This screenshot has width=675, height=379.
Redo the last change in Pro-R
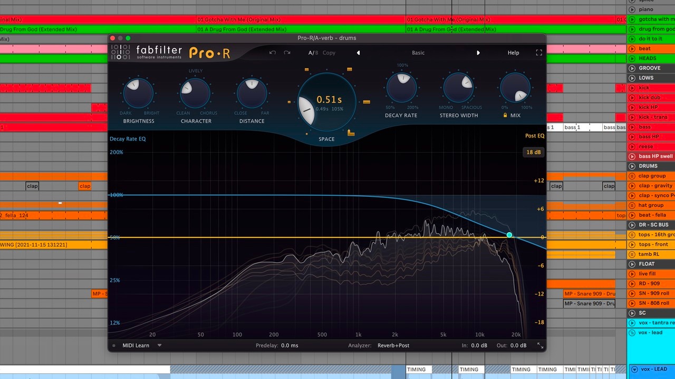click(287, 53)
